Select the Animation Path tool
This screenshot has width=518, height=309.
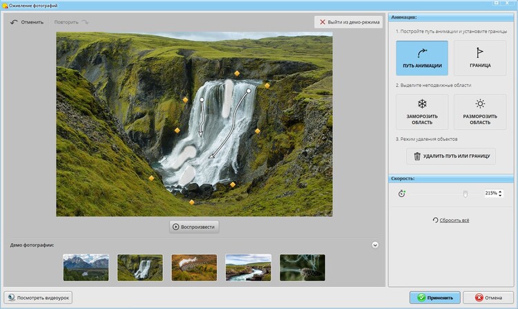421,58
